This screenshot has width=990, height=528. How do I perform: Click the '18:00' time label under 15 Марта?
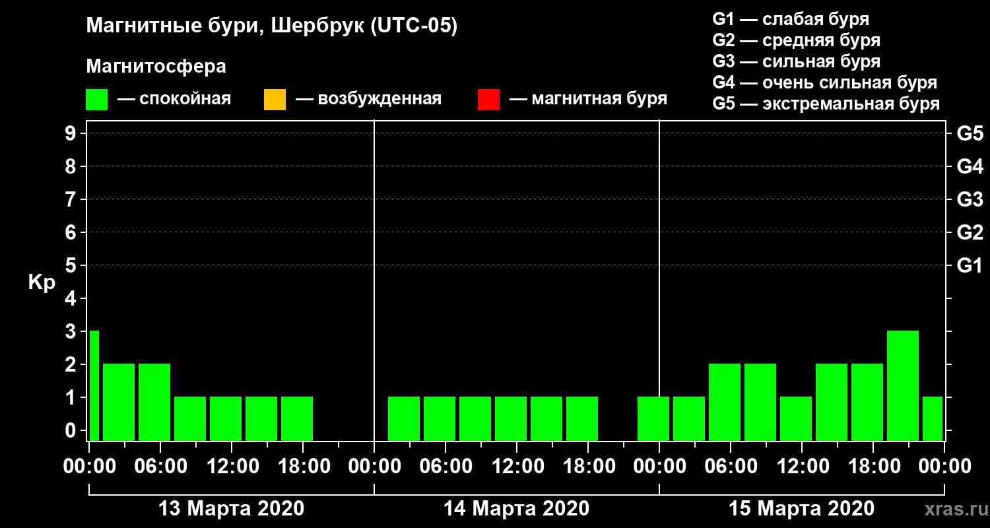pos(873,467)
